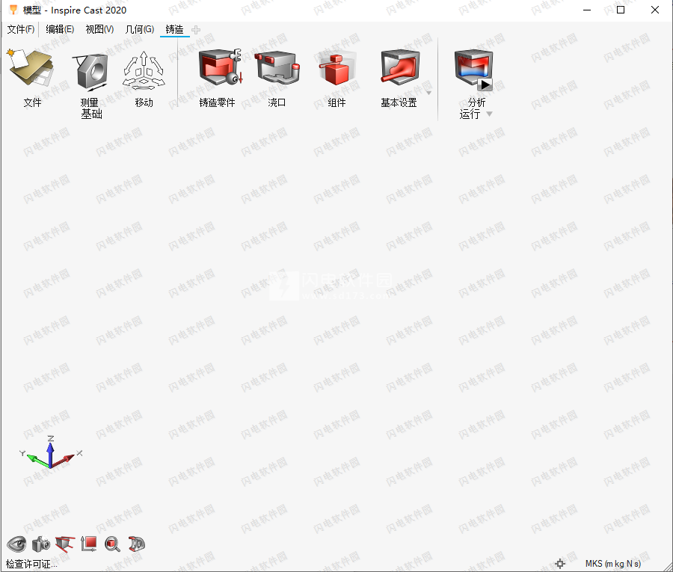Click the 铸造零件 cast part icon
The height and width of the screenshot is (572, 673).
tap(220, 68)
